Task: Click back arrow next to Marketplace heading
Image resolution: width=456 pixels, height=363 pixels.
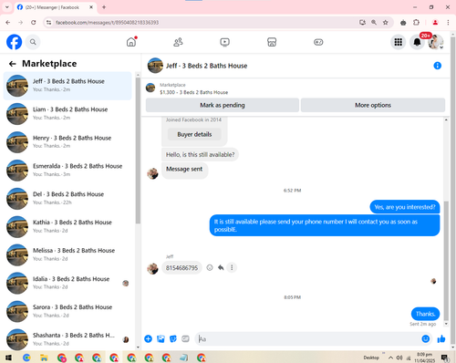Action: tap(13, 64)
